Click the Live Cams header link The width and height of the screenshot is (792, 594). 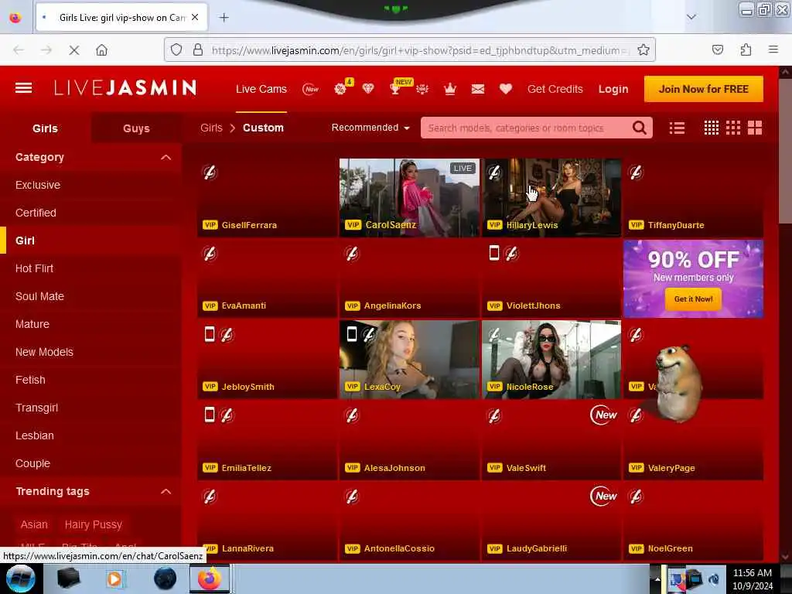tap(261, 89)
